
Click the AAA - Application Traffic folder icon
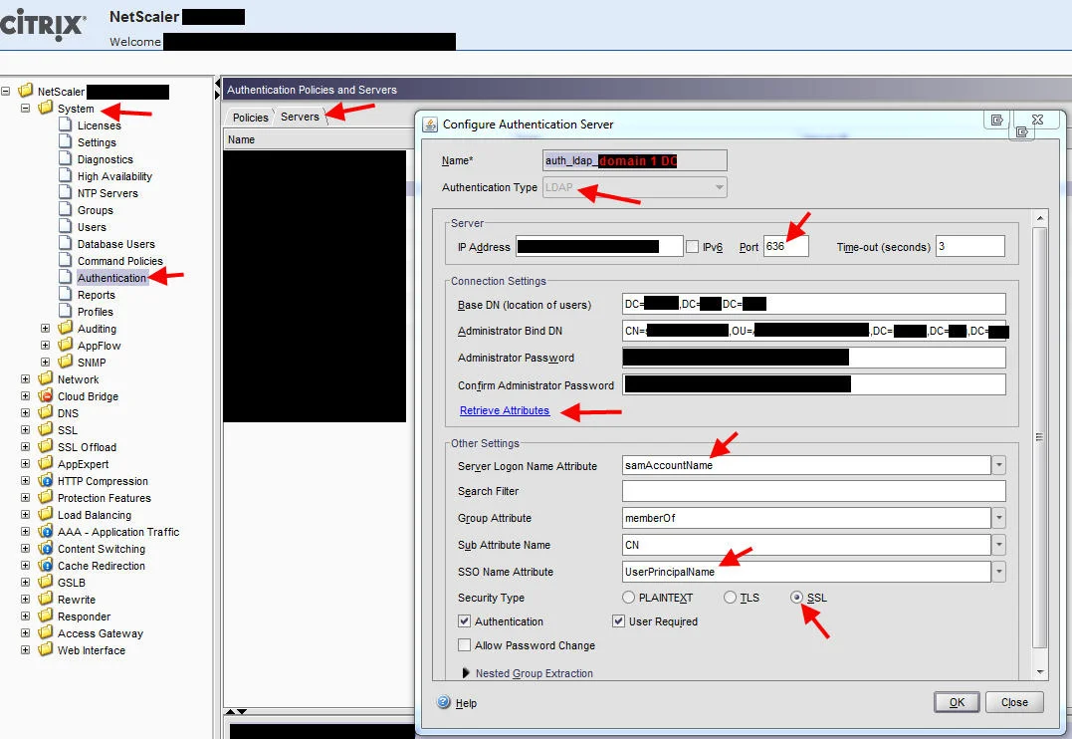pos(46,531)
